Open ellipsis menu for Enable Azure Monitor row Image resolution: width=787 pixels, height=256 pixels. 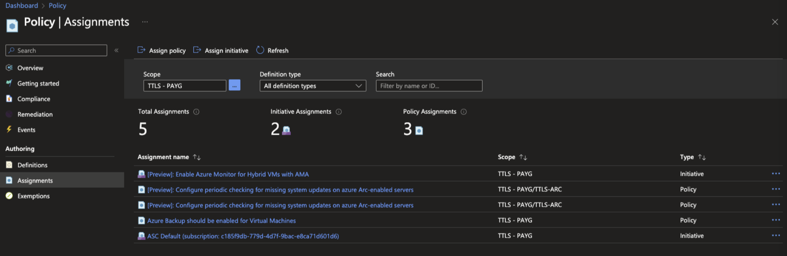pyautogui.click(x=776, y=174)
